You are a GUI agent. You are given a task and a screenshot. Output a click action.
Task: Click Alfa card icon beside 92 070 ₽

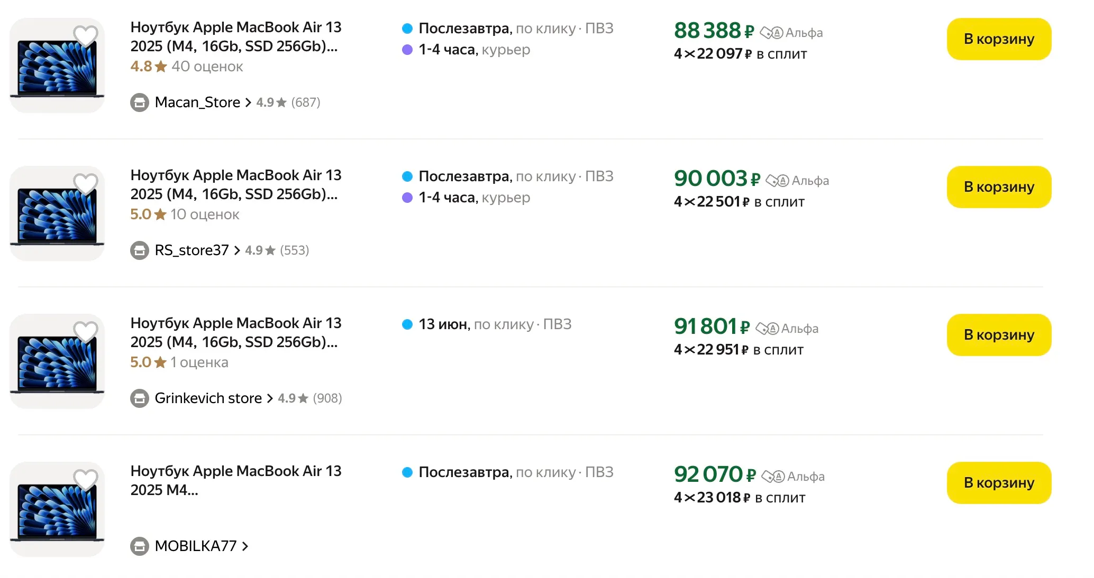tap(773, 477)
